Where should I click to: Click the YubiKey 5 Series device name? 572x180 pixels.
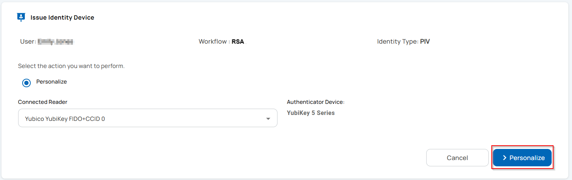[x=311, y=113]
